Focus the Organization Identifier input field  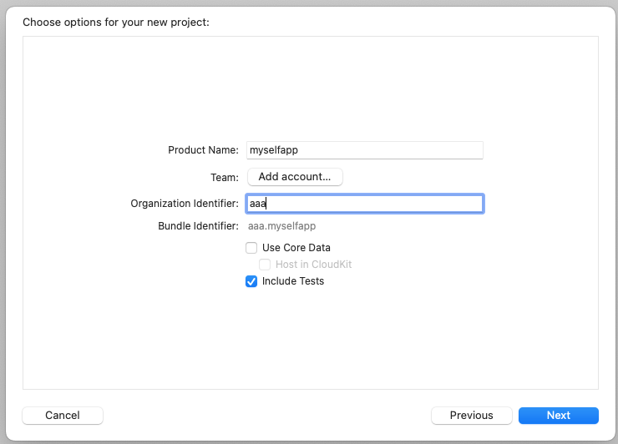[x=365, y=204]
